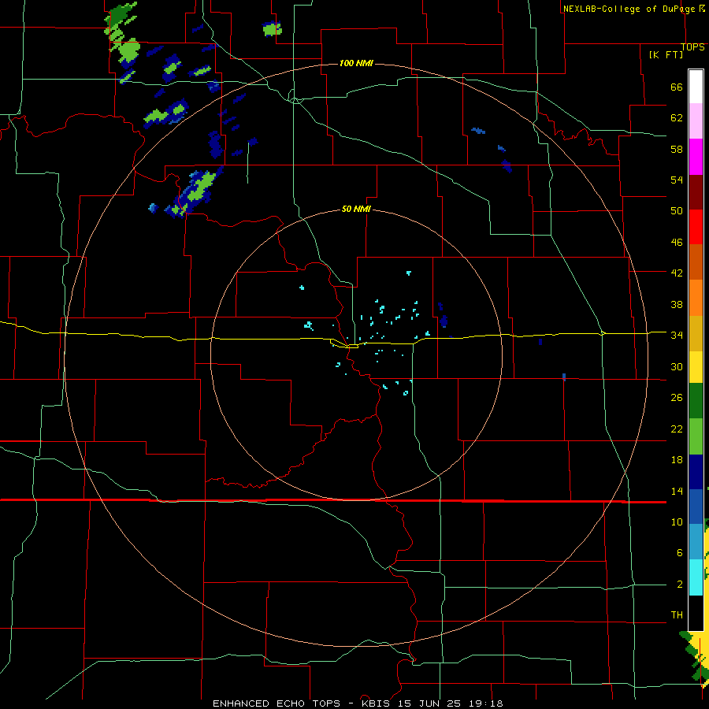Click the 54 legend value
Screen dimensions: 709x709
point(677,180)
